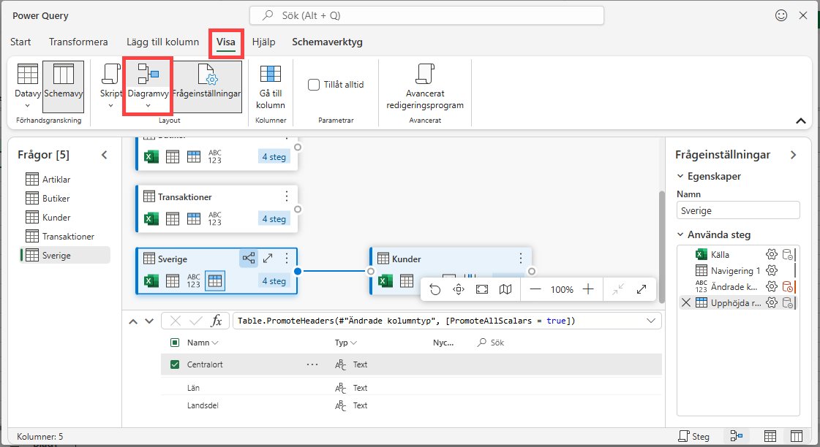Click the fit to view icon
Screen dimensions: 820x447
pyautogui.click(x=482, y=289)
